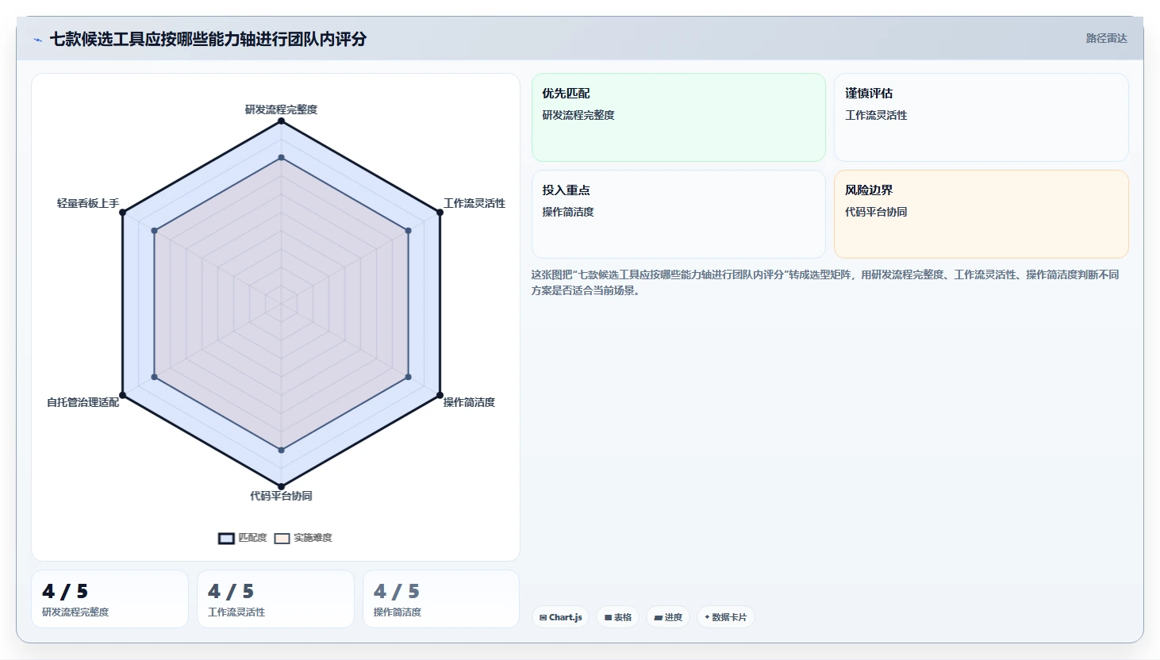Click the 操作简洁度 score card
The image size is (1160, 660).
tap(441, 599)
